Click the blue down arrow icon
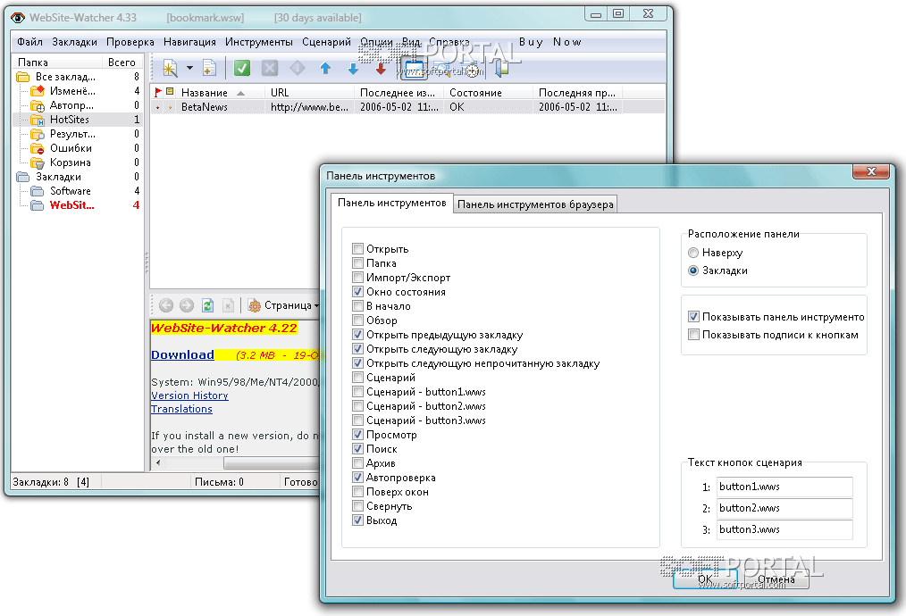 pos(353,69)
